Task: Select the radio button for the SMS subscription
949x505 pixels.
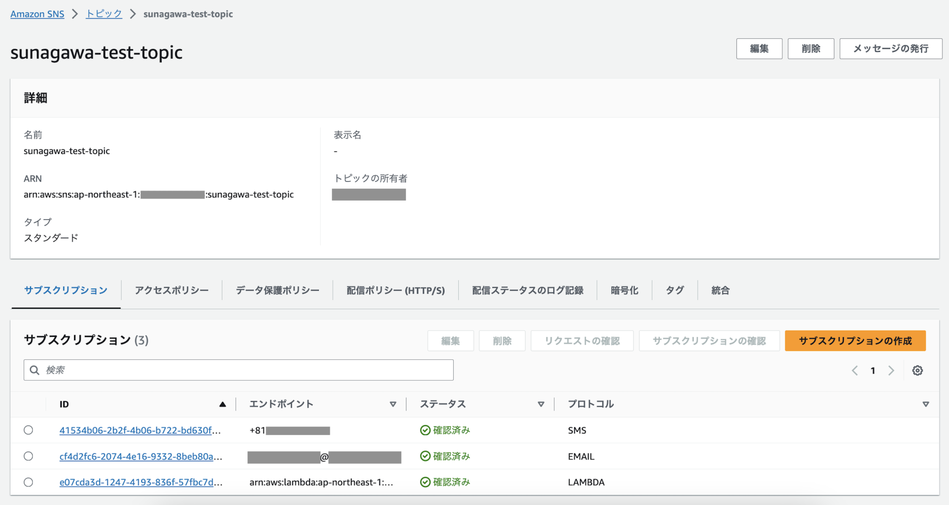Action: point(28,430)
